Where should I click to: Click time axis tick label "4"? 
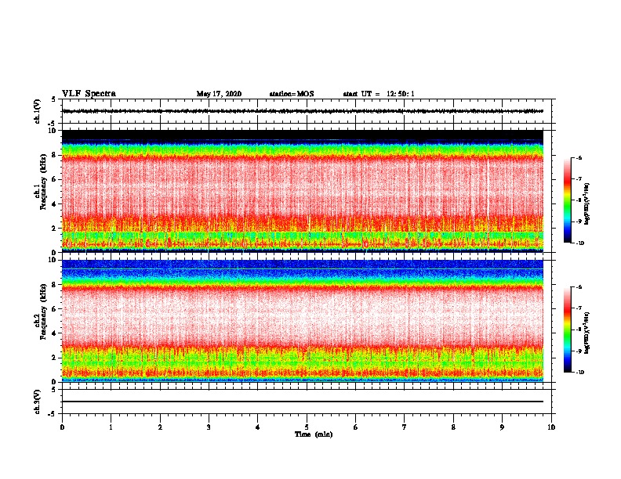click(x=258, y=427)
